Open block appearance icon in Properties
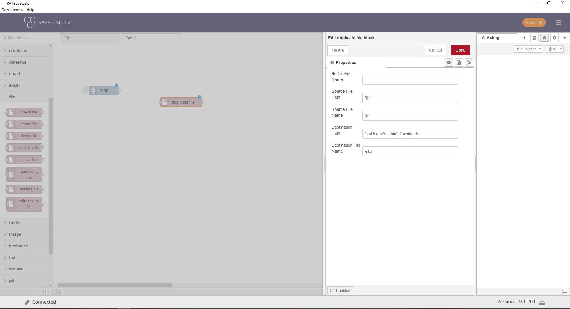 pos(469,63)
